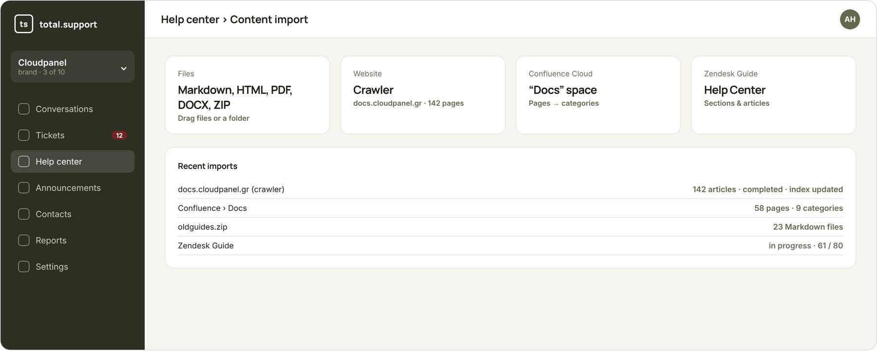
Task: Click the '58 pages · 9 categories' status
Action: click(799, 208)
